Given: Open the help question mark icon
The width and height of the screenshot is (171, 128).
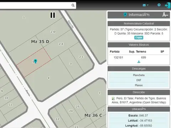Looking at the screenshot, I should 159,5.
